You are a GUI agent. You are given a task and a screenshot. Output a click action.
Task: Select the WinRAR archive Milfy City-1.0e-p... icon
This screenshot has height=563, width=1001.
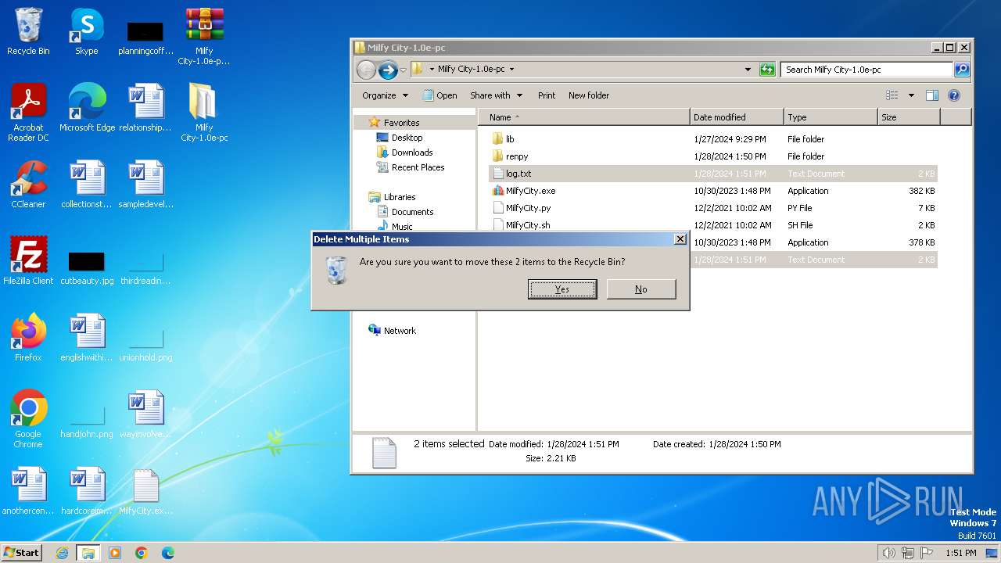coord(204,38)
